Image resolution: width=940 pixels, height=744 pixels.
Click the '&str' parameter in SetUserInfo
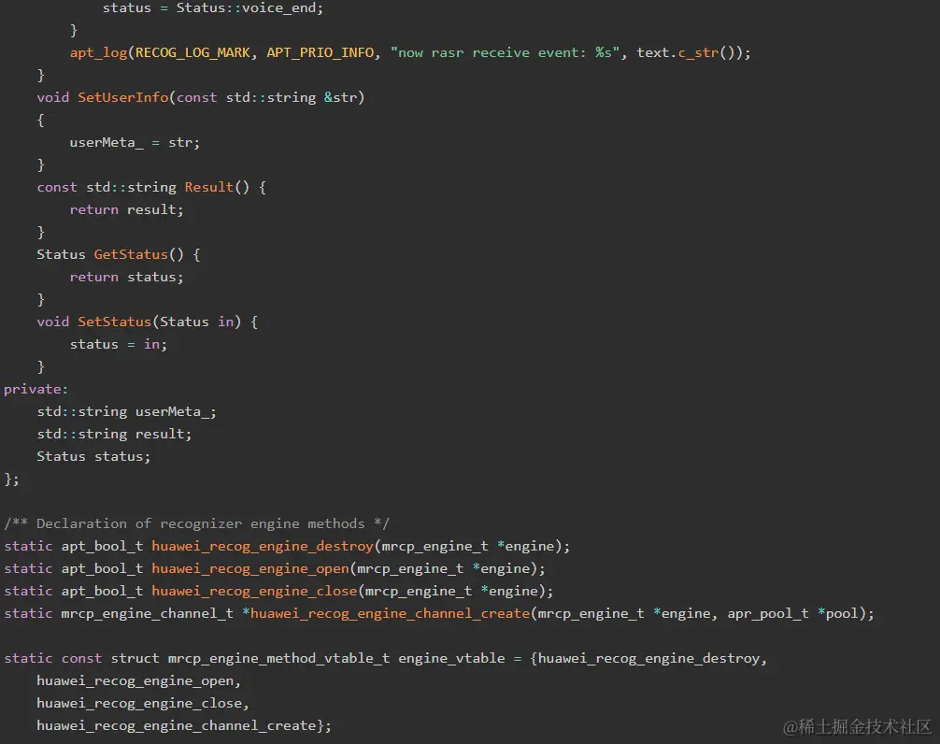(340, 97)
